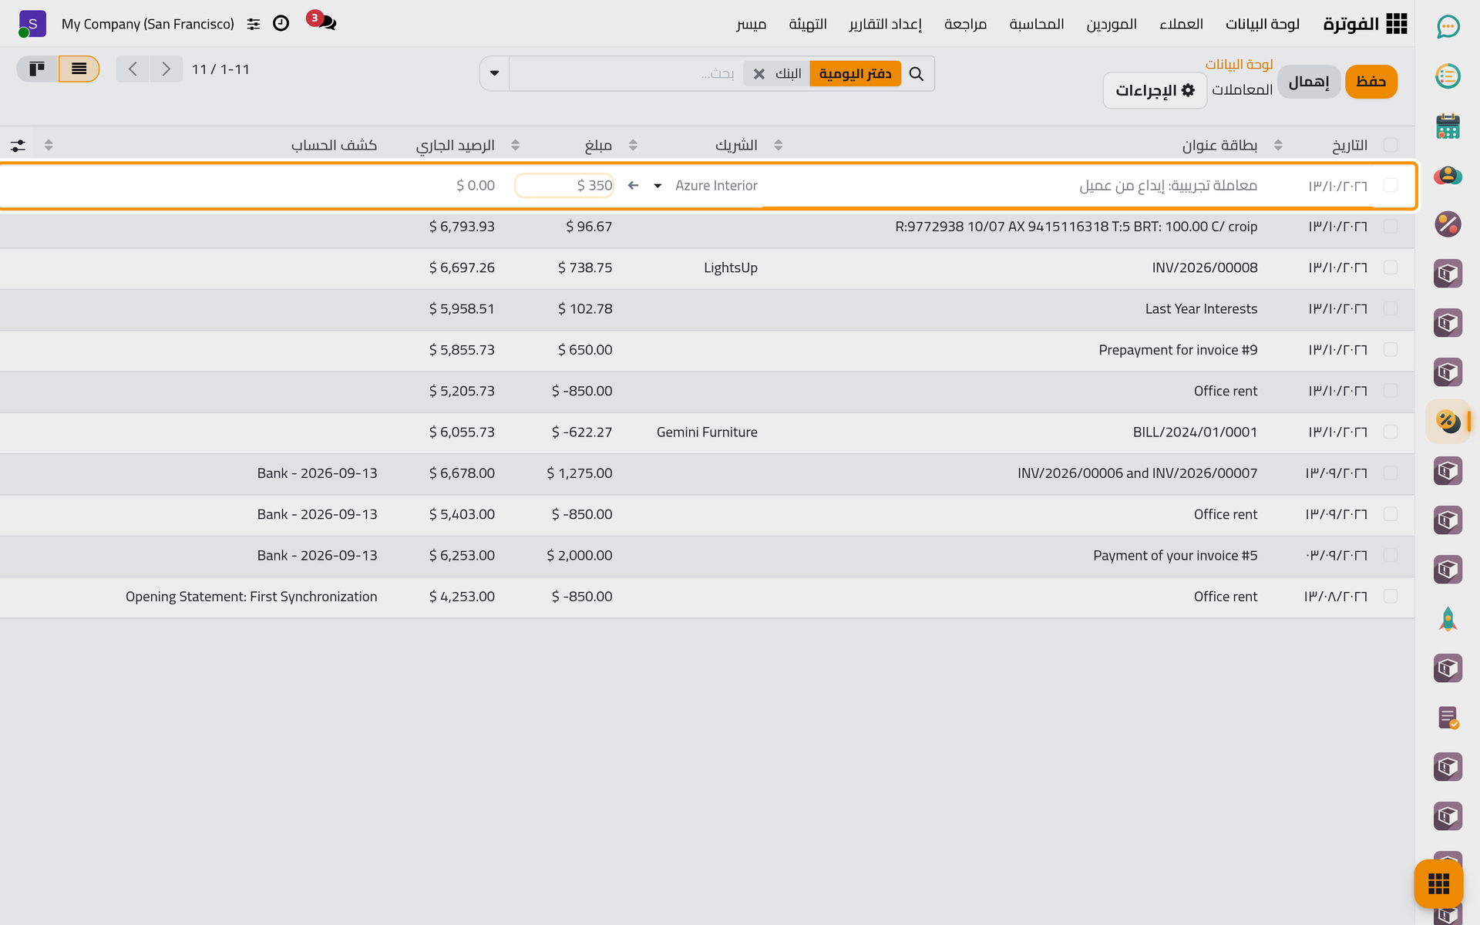This screenshot has width=1480, height=925.
Task: Open the orange apps grid floating button
Action: tap(1438, 883)
